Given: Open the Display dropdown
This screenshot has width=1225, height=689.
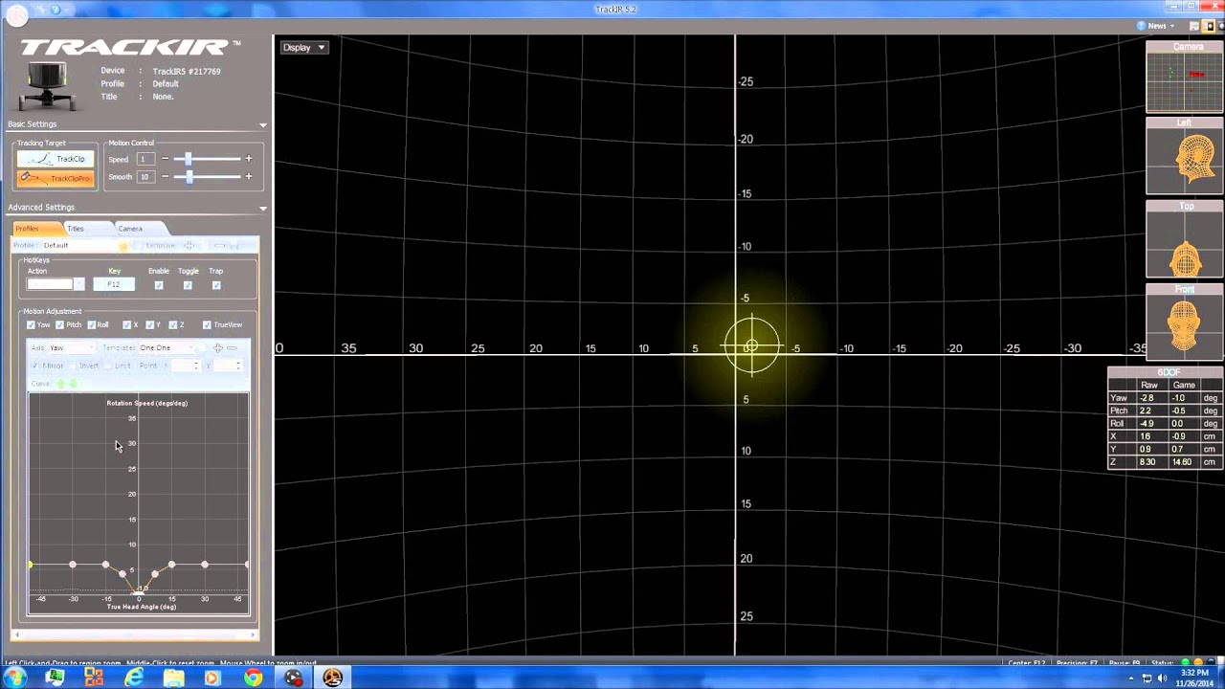Looking at the screenshot, I should (x=304, y=47).
